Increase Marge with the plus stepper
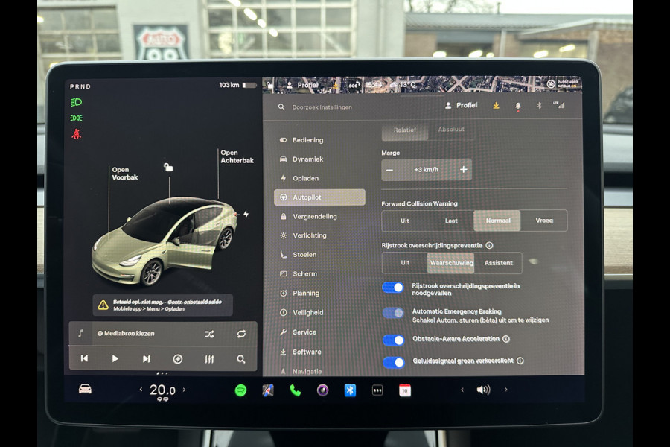The height and width of the screenshot is (447, 670). [462, 170]
